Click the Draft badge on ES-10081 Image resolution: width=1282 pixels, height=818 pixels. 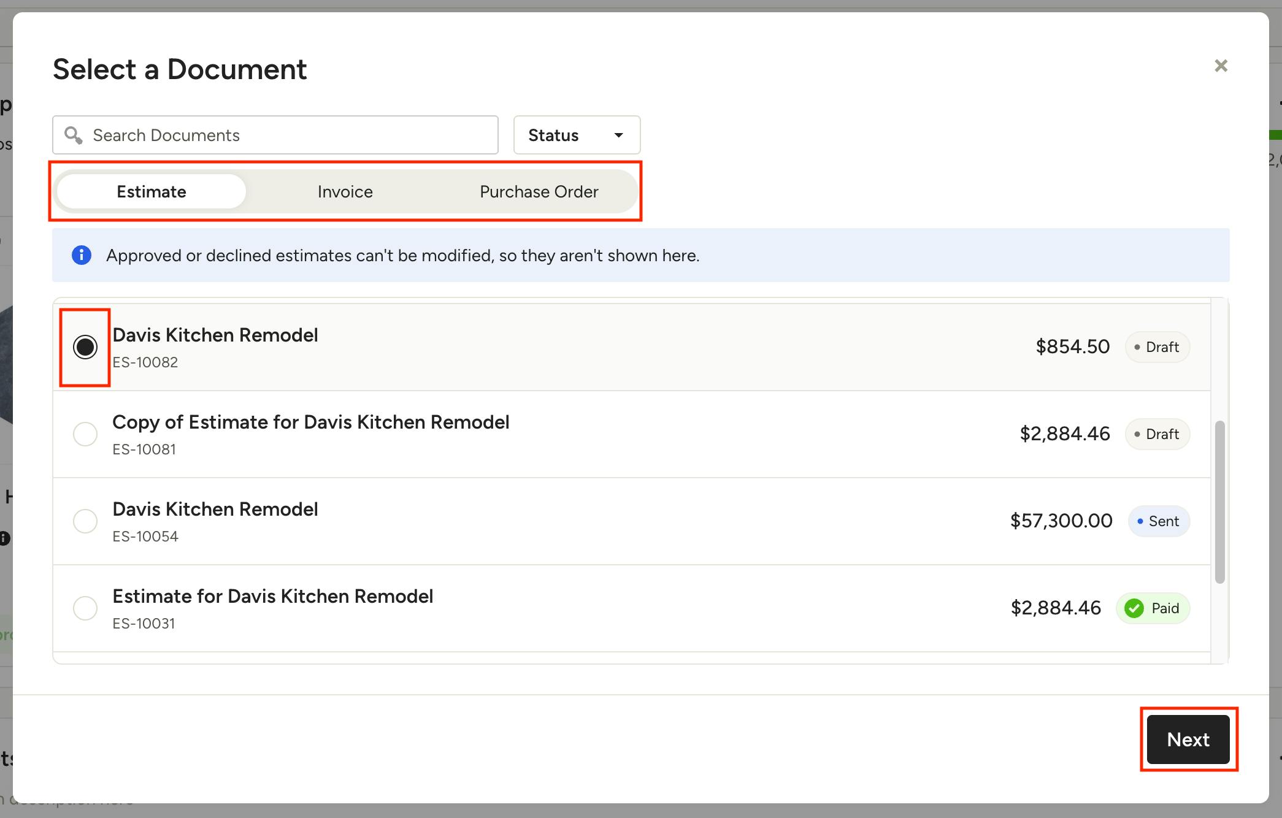[x=1157, y=434]
